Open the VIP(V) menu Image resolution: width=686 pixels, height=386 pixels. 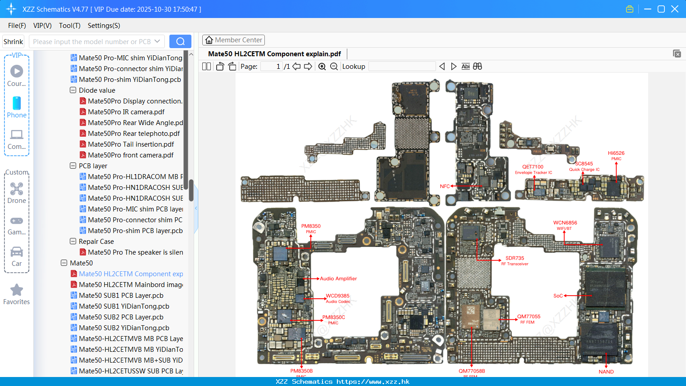42,26
